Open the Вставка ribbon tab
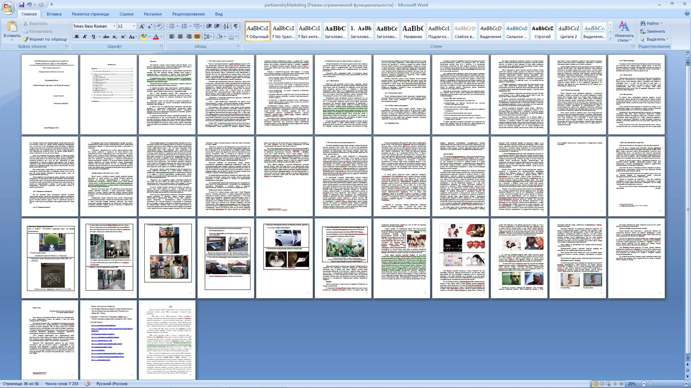The image size is (691, 388). click(54, 14)
